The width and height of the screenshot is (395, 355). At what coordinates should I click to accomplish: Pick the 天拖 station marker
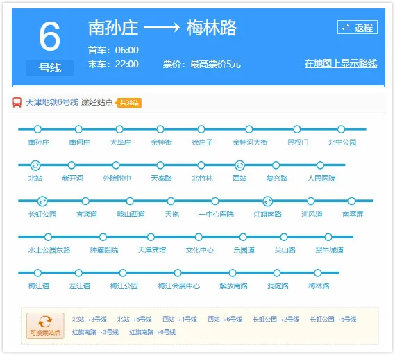[171, 201]
